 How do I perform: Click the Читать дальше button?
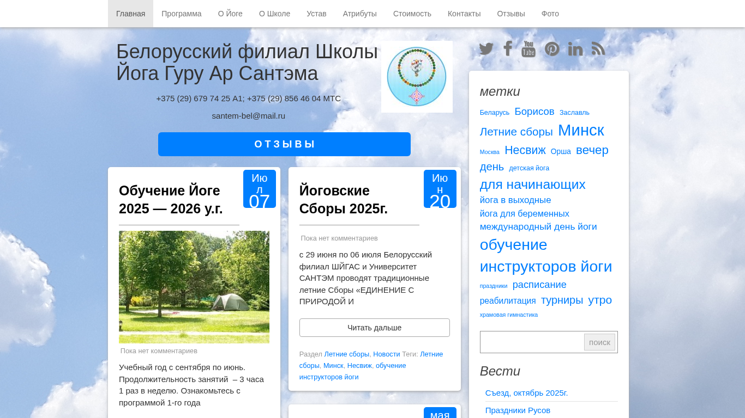(x=374, y=328)
